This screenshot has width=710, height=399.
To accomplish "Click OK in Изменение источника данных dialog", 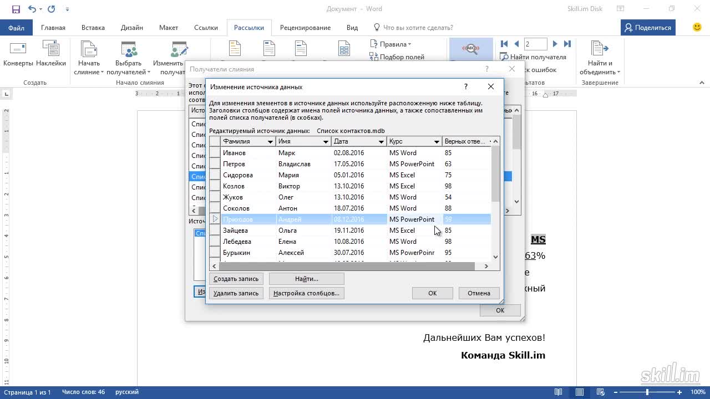I will 433,293.
